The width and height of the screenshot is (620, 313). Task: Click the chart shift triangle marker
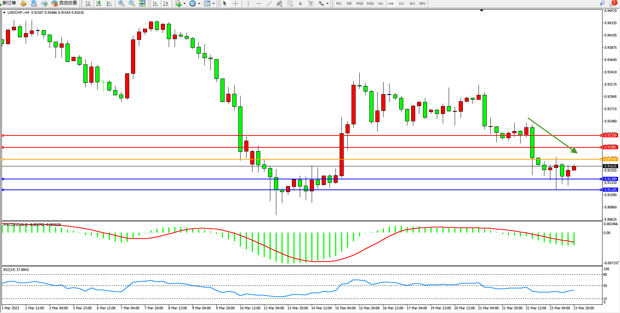pos(481,11)
